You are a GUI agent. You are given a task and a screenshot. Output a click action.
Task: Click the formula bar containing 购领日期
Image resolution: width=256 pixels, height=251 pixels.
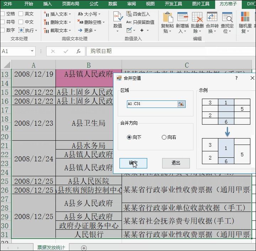171,51
